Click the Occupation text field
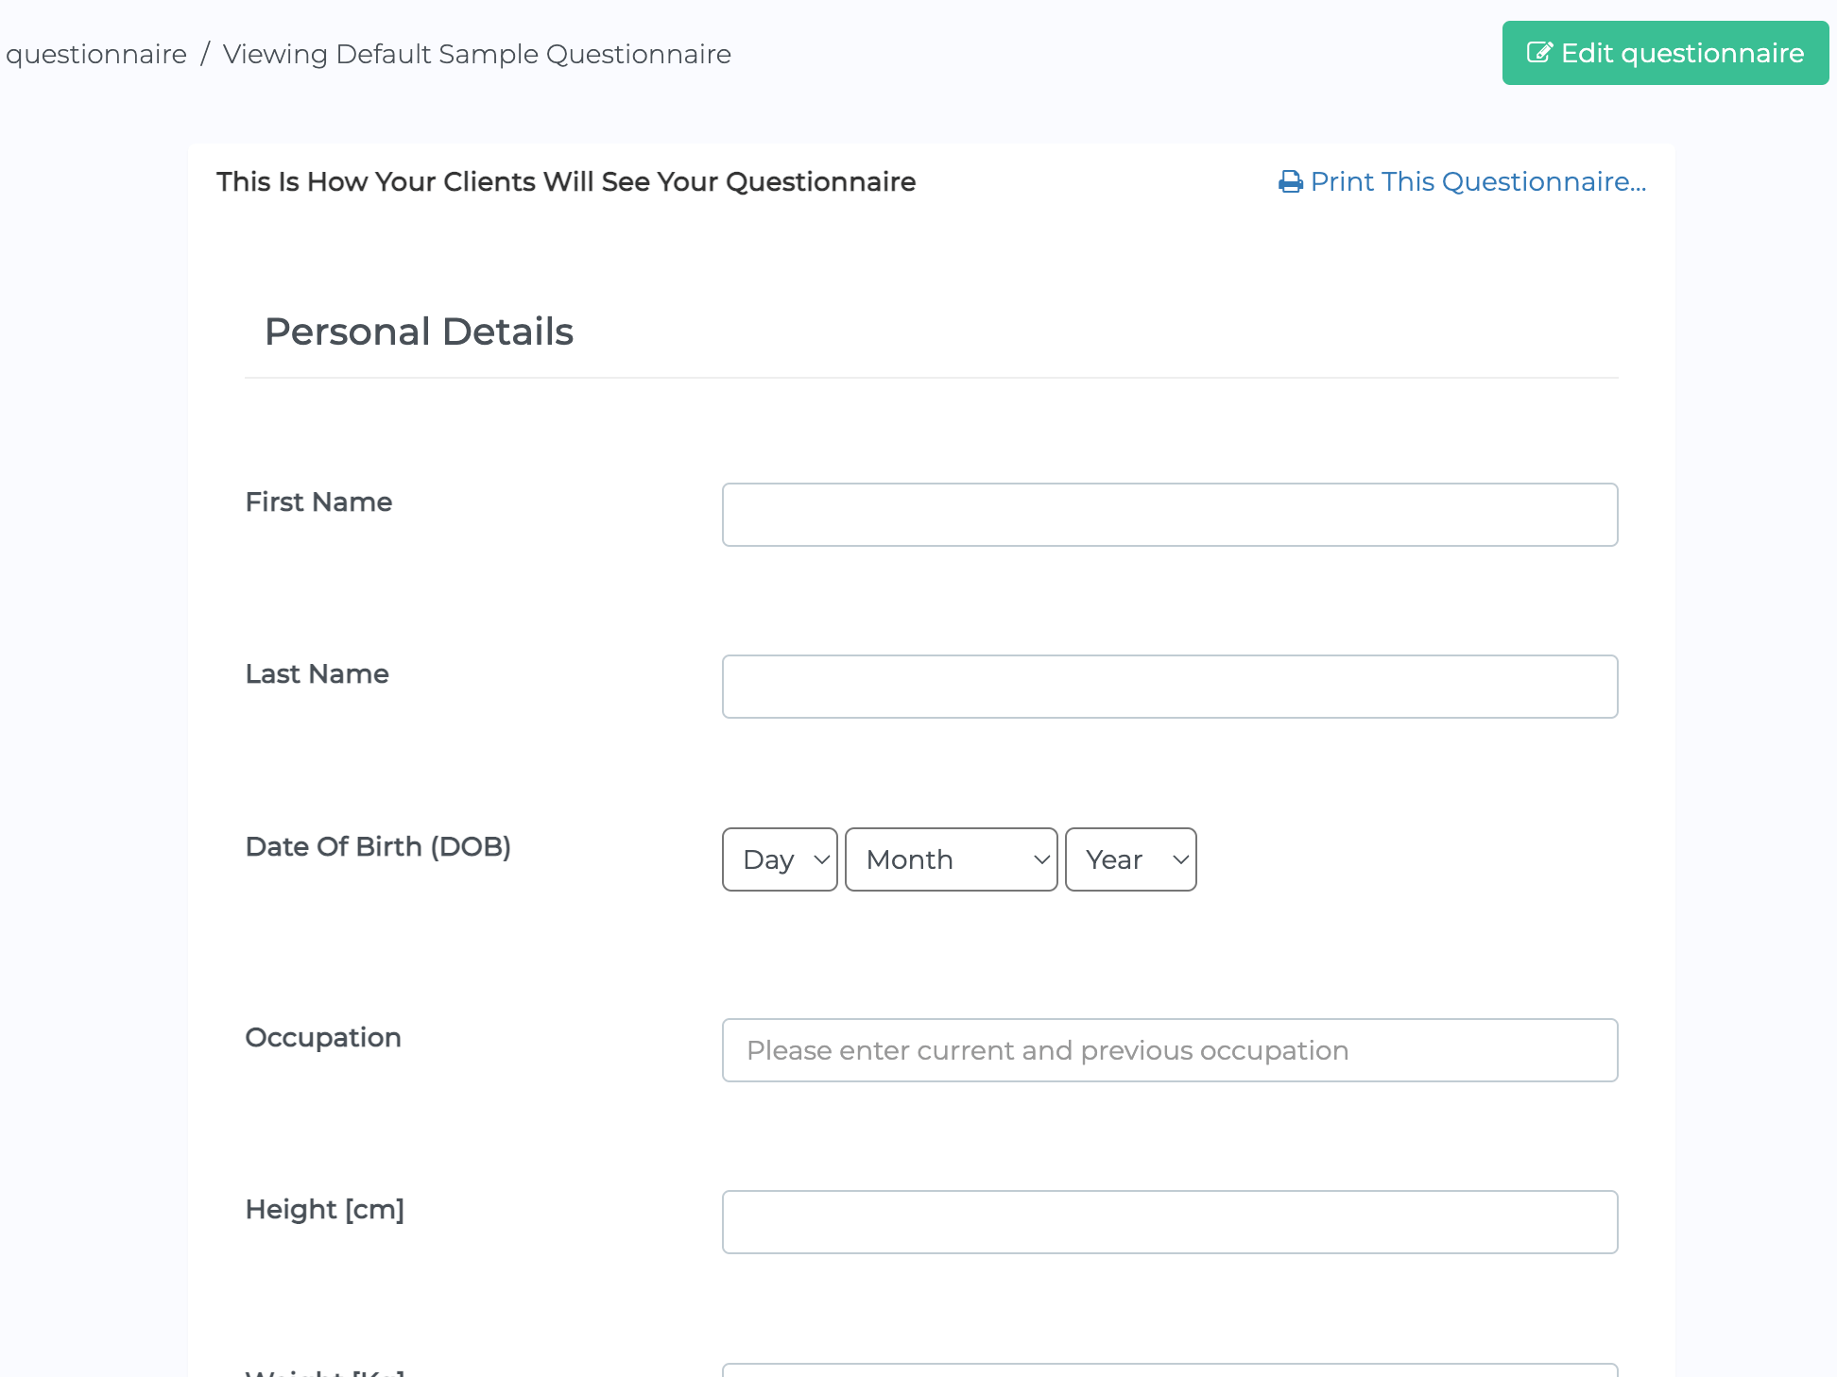The image size is (1837, 1377). (x=1170, y=1049)
